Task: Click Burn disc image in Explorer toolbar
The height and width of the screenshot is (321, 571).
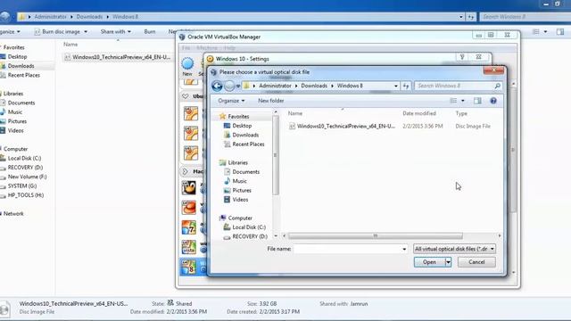Action: 61,32
